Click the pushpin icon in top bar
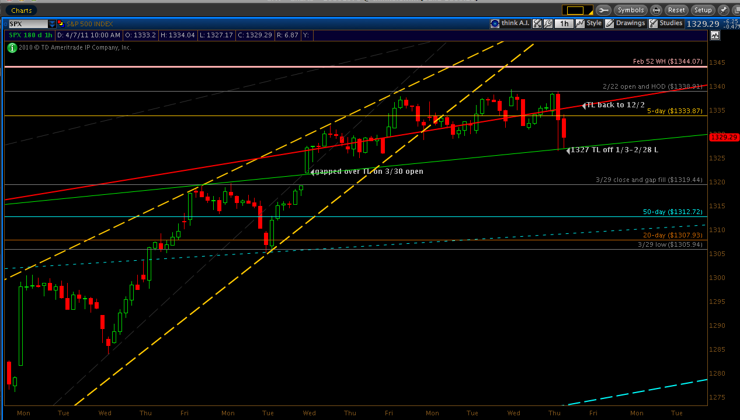The width and height of the screenshot is (740, 420). (724, 10)
